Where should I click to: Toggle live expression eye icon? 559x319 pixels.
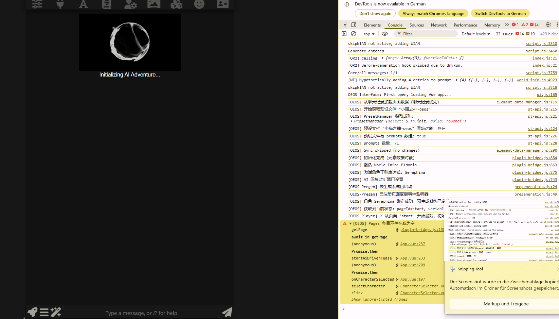385,34
